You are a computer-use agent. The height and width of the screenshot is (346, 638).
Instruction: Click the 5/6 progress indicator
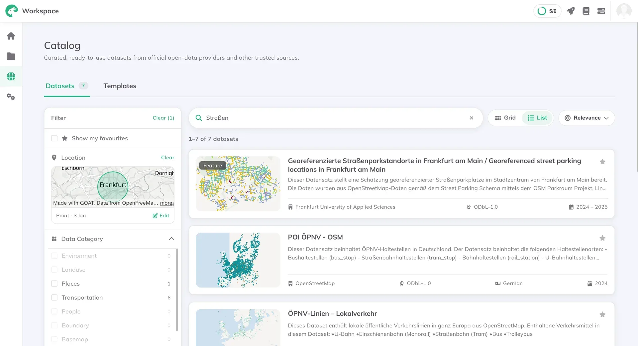coord(547,11)
